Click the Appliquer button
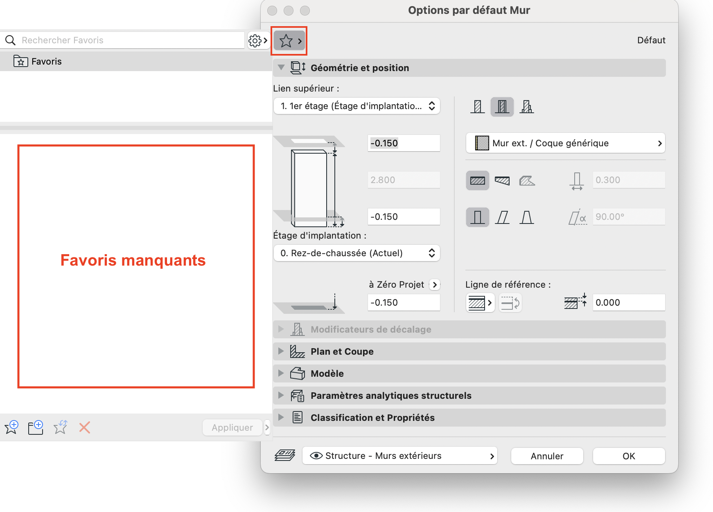The height and width of the screenshot is (512, 713). (232, 427)
